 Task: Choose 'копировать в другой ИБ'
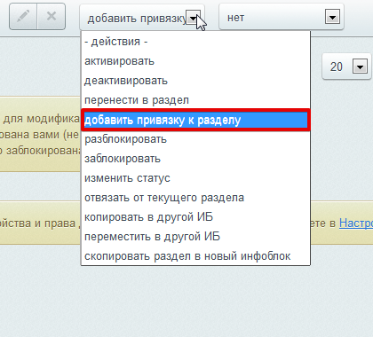point(195,217)
